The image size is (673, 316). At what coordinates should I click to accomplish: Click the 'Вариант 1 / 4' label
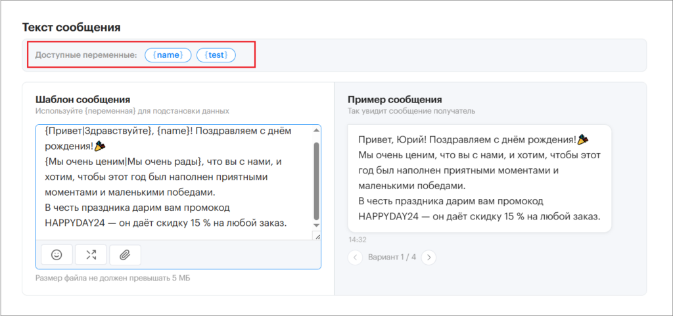click(392, 258)
